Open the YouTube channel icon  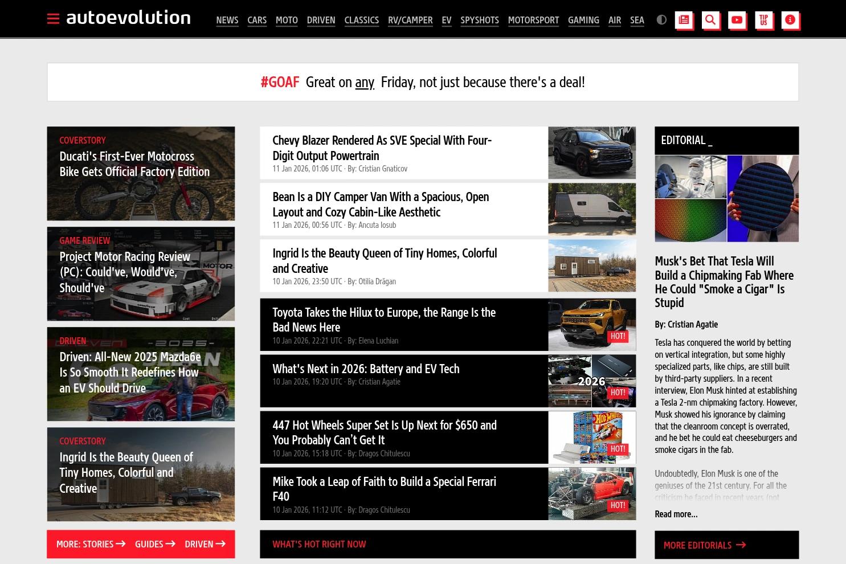[x=737, y=20]
